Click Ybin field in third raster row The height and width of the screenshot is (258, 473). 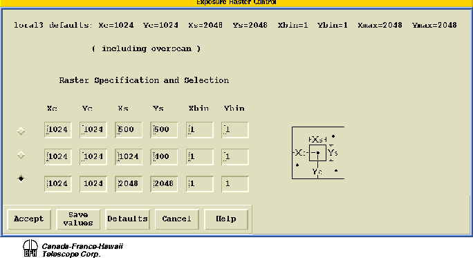pos(235,184)
